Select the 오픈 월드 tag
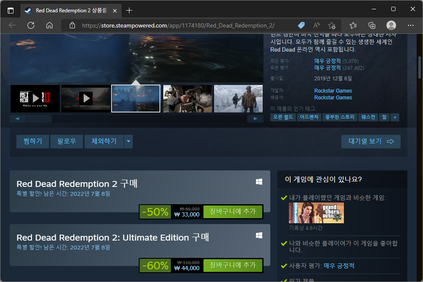Viewport: 423px width, 282px height. (x=283, y=117)
